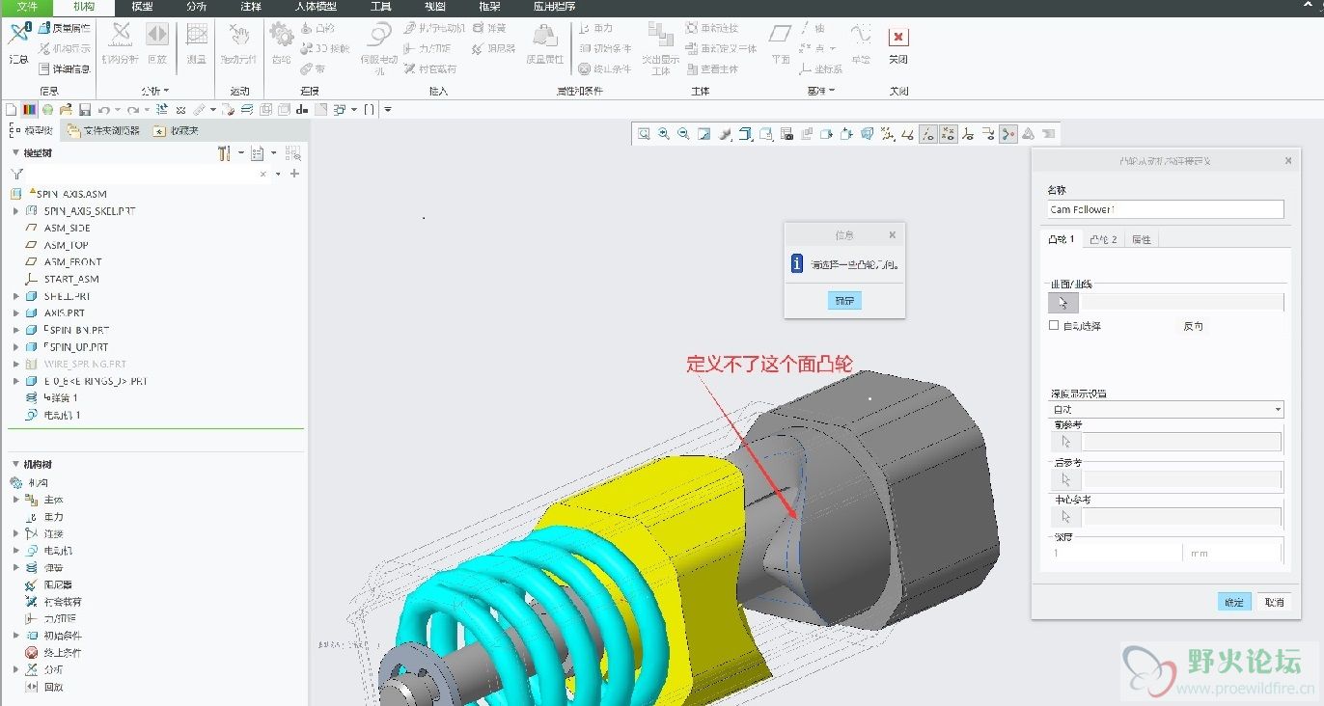Open the 基准 group dropdown in ribbon
This screenshot has height=706, width=1324.
pyautogui.click(x=821, y=91)
